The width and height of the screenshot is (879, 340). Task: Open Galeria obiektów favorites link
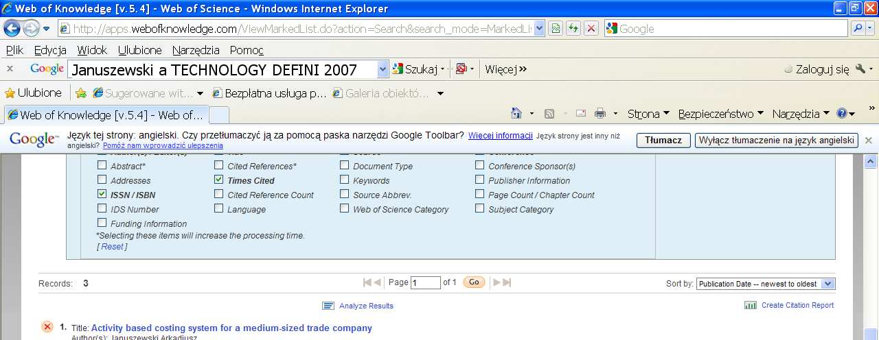point(381,93)
